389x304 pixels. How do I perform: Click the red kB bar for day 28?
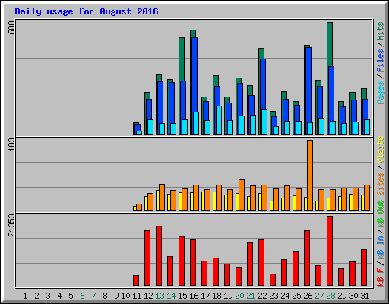click(330, 251)
